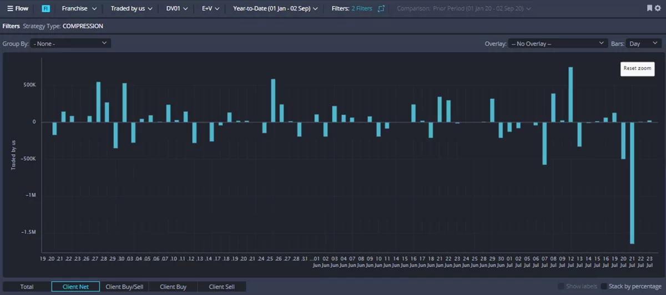
Task: Click the filter funnel icon next to 2 Filters
Action: pyautogui.click(x=381, y=9)
